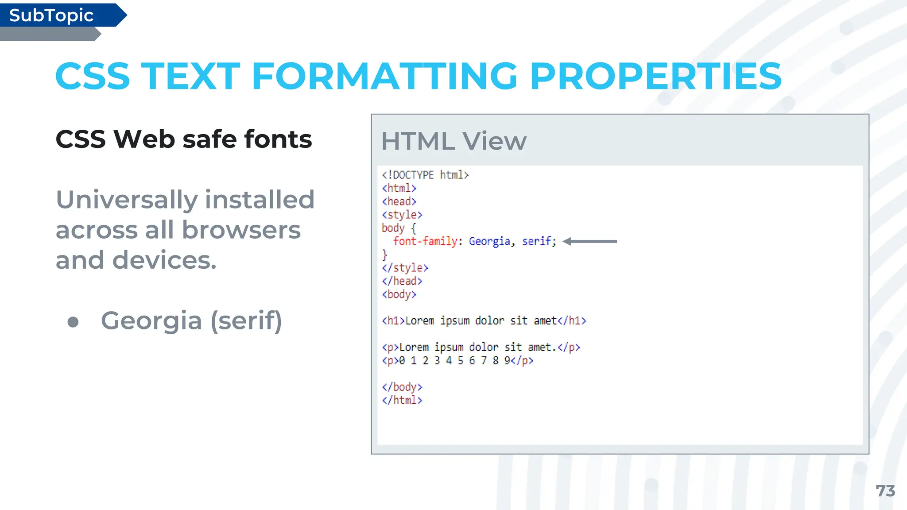Click the Georgia (serif) bullet item
This screenshot has width=907, height=510.
coord(191,321)
